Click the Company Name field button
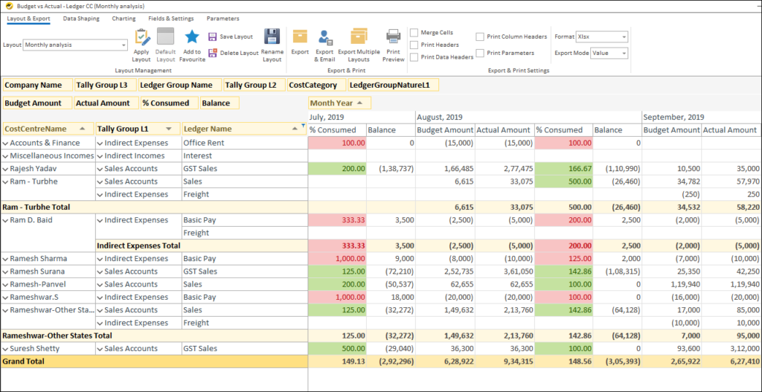The height and width of the screenshot is (392, 762). [x=37, y=85]
